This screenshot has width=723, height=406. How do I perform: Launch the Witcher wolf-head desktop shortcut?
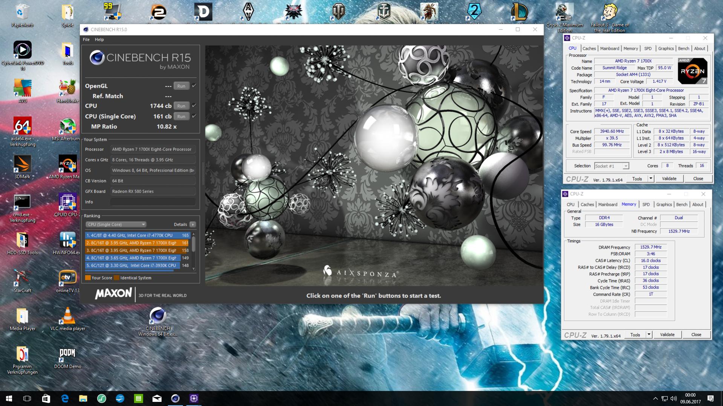point(293,11)
